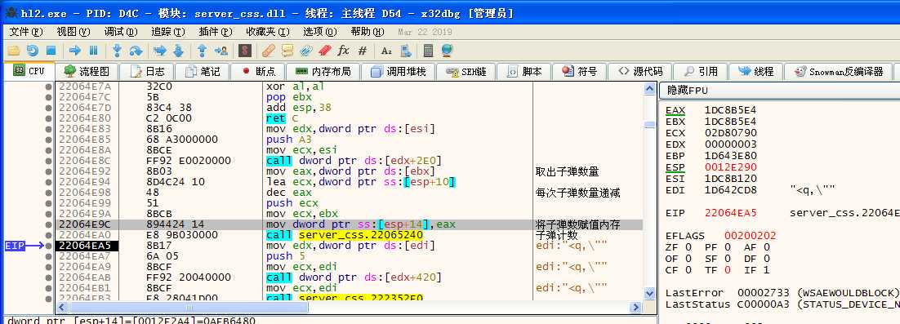Toggle breakpoint dot at address 22064E9C
Screen dimensions: 900x324
pos(49,224)
